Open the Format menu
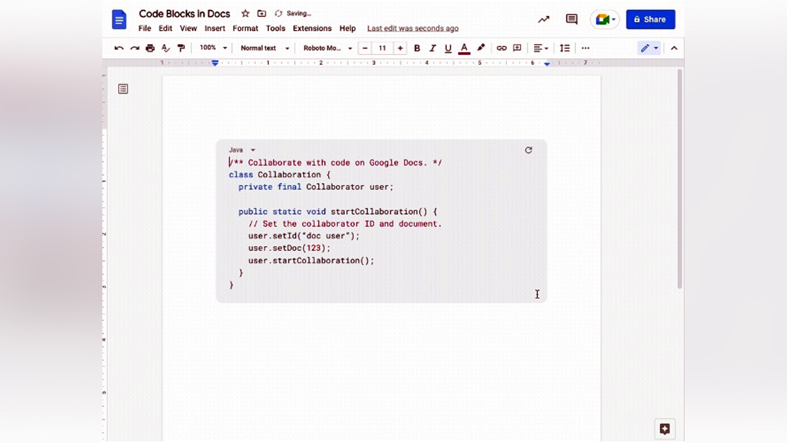The image size is (787, 443). 245,28
